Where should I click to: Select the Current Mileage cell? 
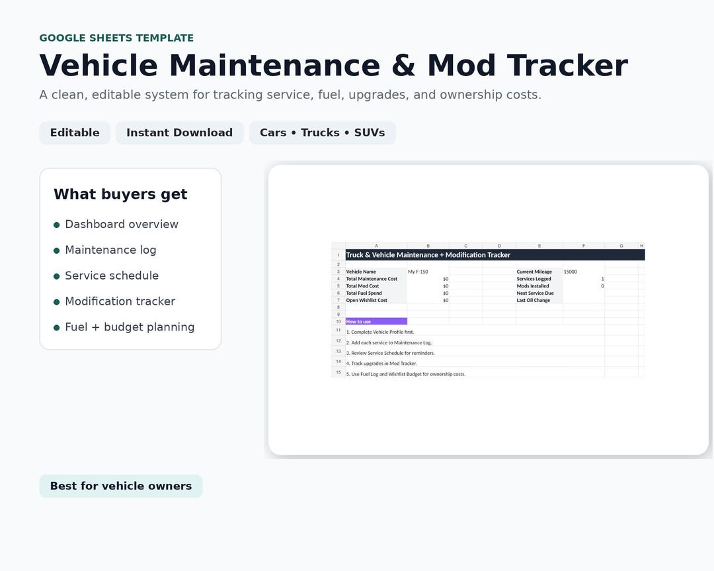tap(539, 272)
